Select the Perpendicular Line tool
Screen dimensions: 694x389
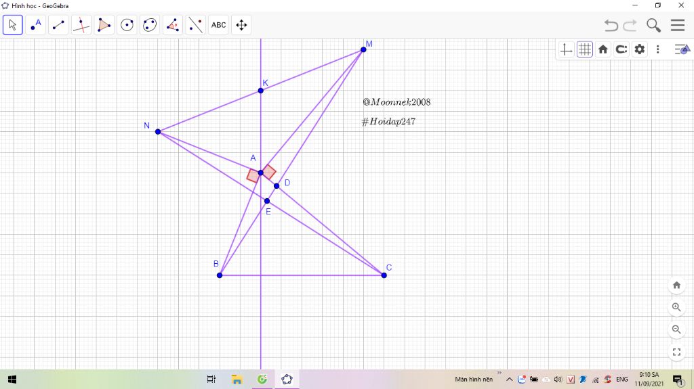tap(81, 25)
